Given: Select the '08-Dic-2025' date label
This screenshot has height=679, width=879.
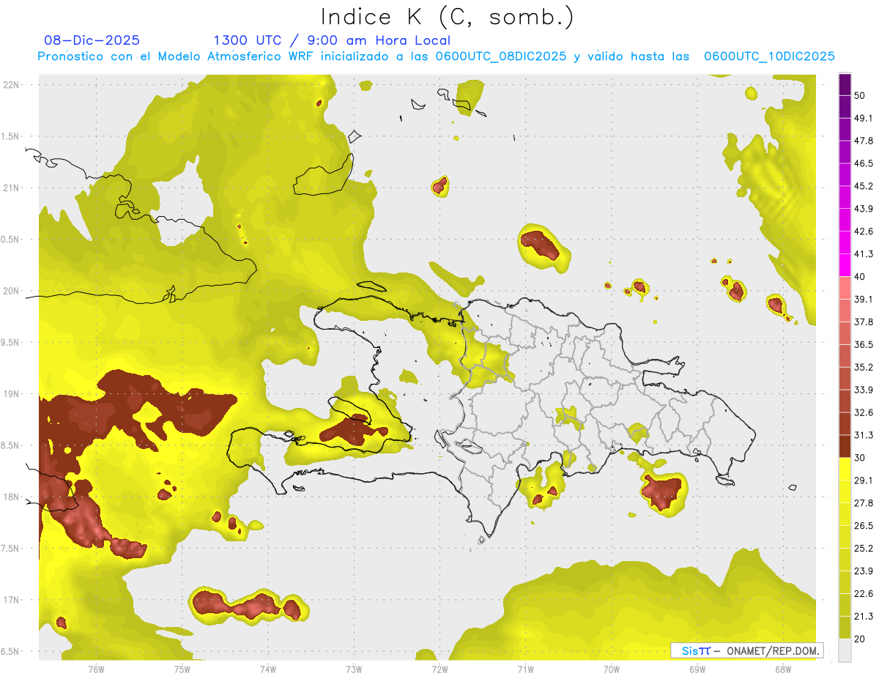Looking at the screenshot, I should (92, 40).
